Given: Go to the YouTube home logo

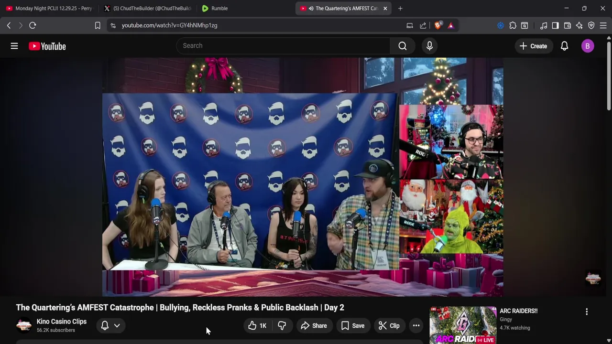Looking at the screenshot, I should coord(47,46).
